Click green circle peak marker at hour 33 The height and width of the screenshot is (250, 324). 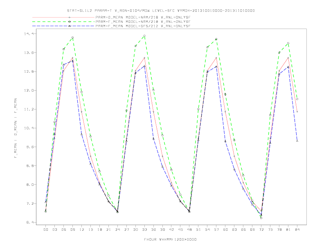[x=144, y=36]
